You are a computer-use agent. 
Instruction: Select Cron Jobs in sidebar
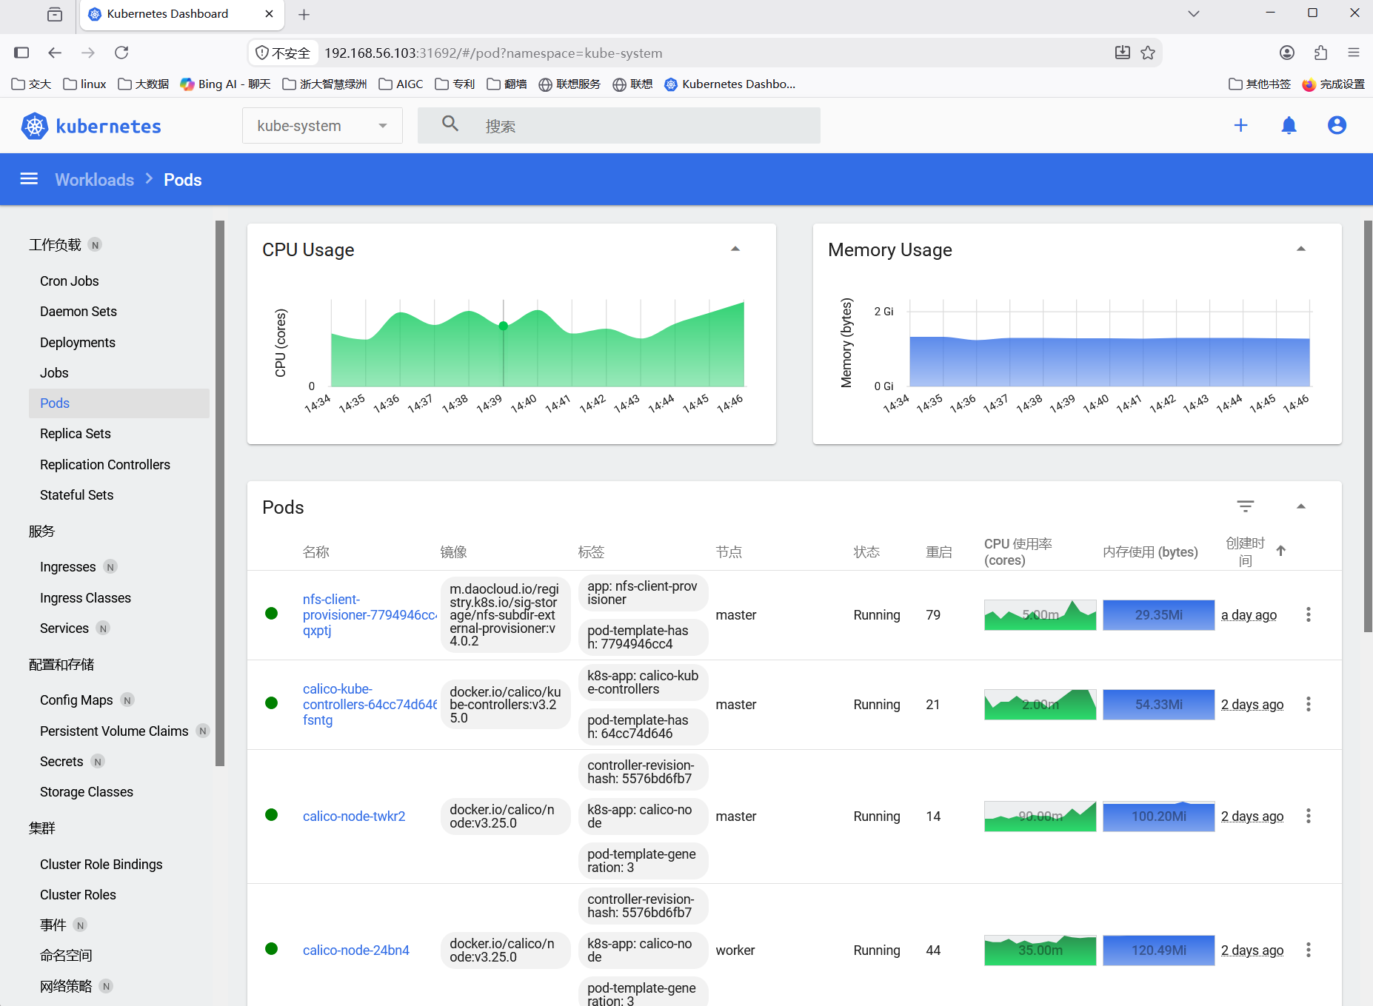tap(70, 281)
